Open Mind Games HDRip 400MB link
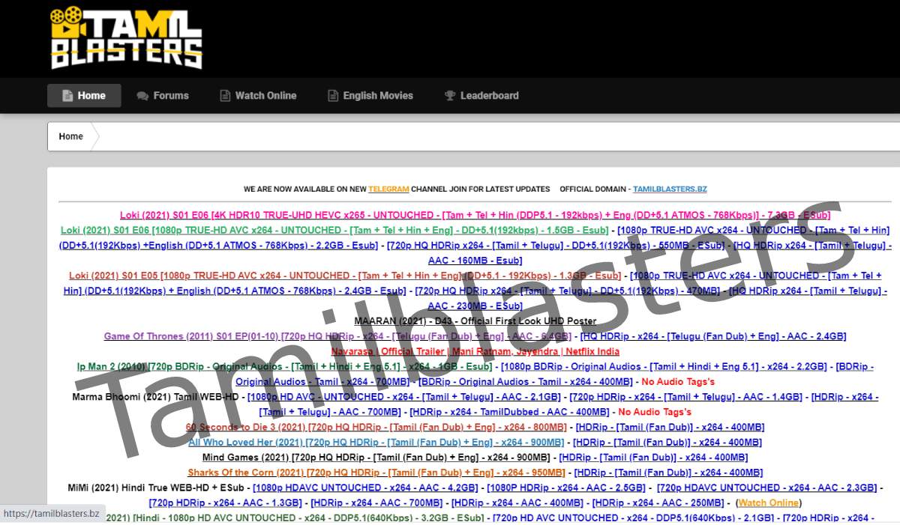900x525 pixels. point(653,457)
